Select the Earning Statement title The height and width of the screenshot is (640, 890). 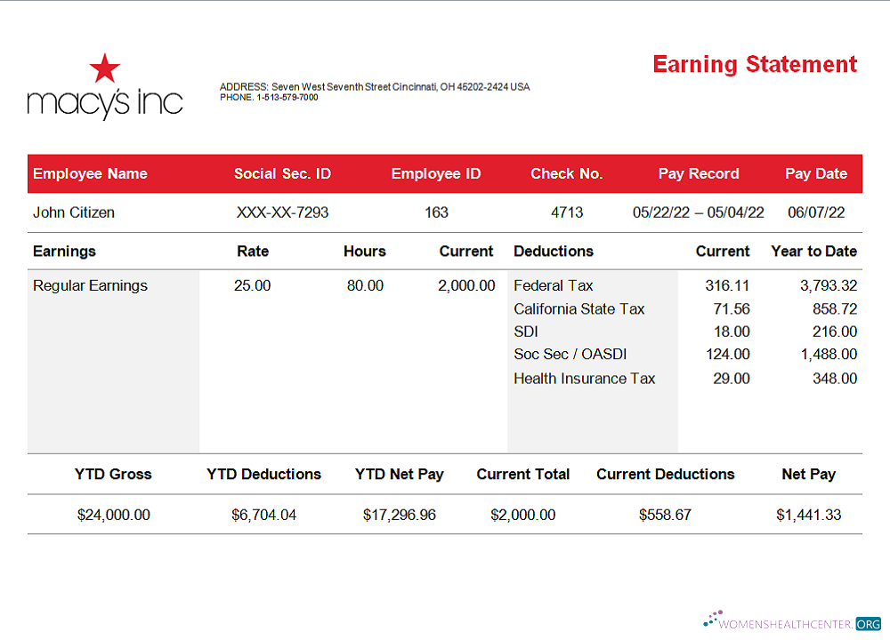[755, 65]
